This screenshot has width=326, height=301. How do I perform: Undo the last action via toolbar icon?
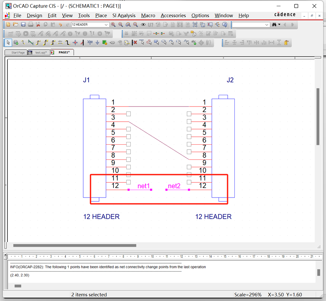click(60, 24)
